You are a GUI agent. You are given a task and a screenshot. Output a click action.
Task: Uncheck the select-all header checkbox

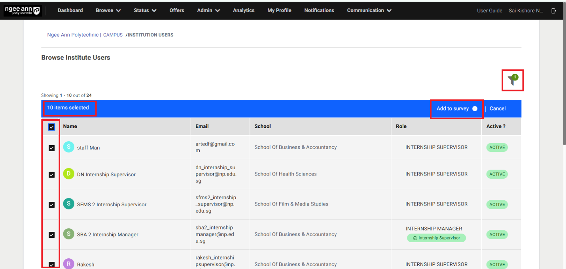click(51, 127)
